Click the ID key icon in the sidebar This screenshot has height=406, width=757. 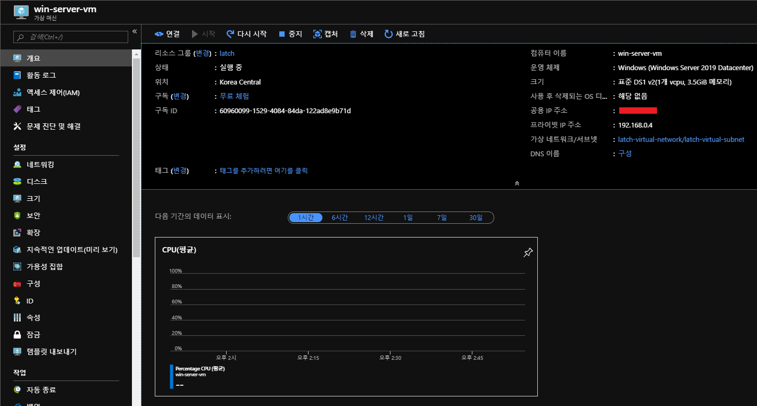pos(17,301)
